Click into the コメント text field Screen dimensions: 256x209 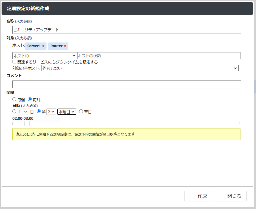coord(126,84)
